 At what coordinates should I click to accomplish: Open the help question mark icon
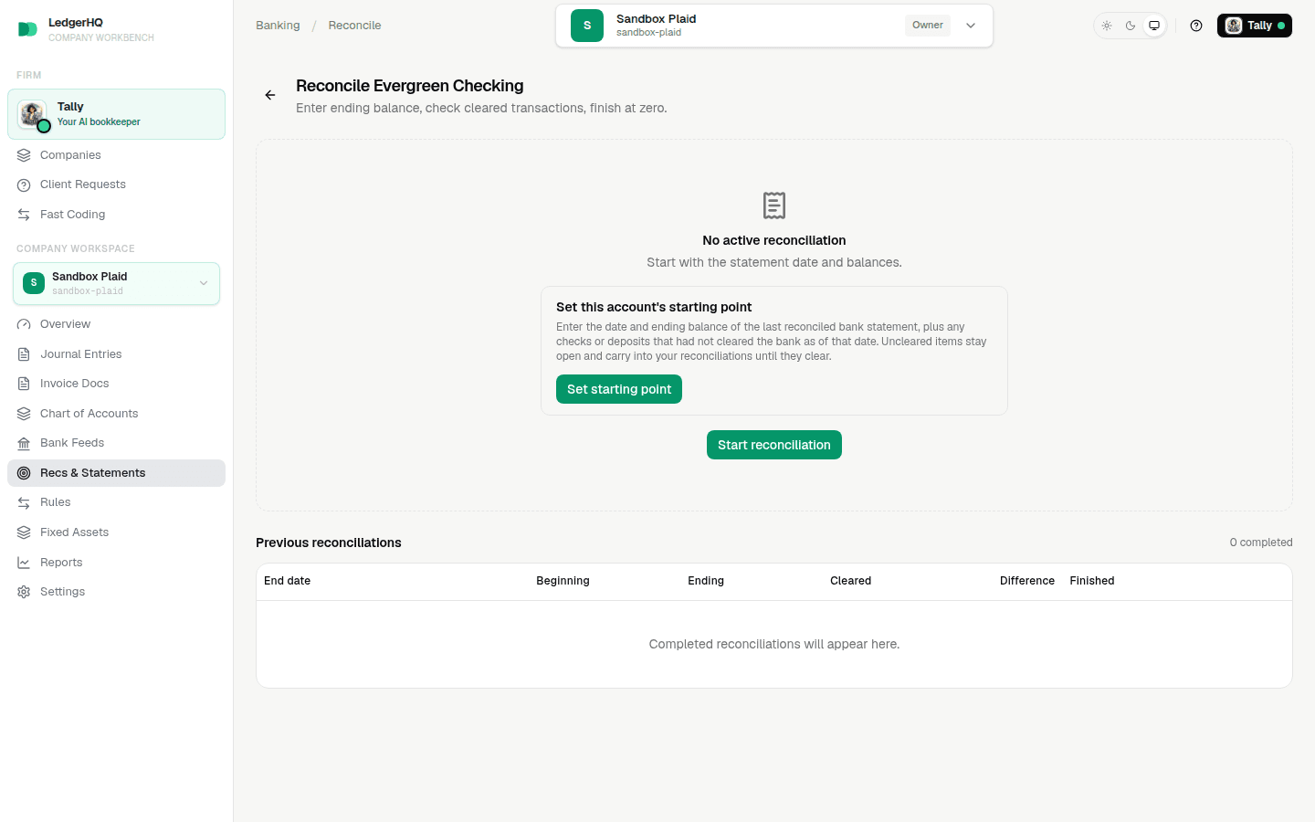coord(1196,26)
